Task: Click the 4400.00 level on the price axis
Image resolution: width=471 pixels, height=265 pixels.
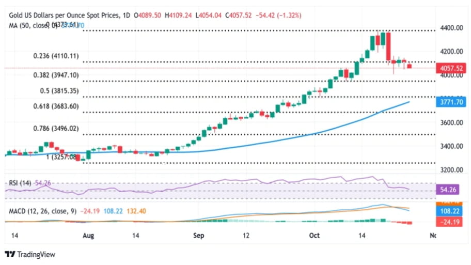Action: pos(452,28)
